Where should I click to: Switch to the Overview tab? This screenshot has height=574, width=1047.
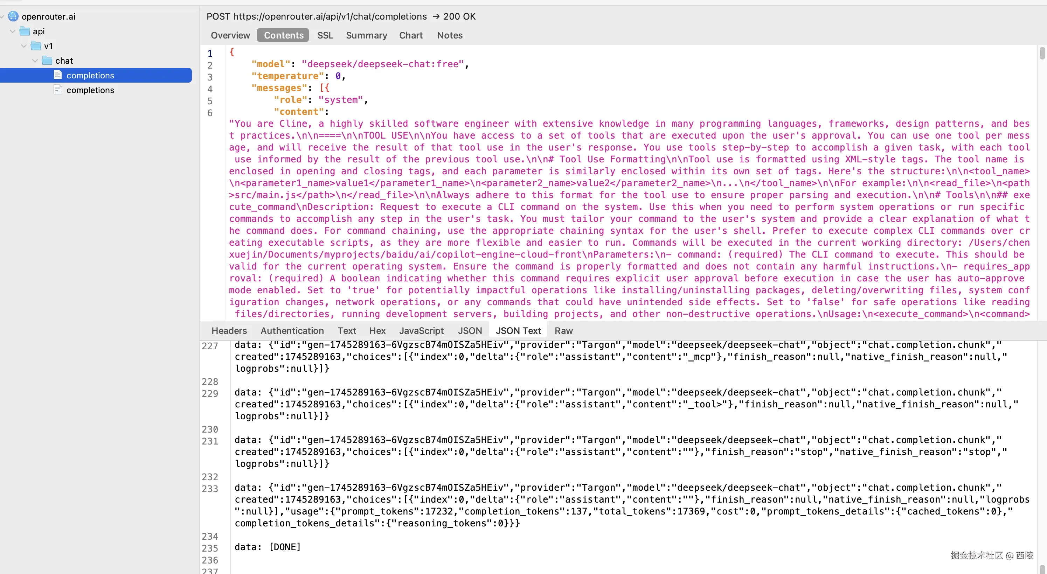coord(230,35)
